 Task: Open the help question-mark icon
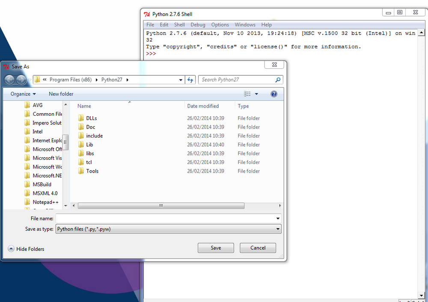(274, 94)
